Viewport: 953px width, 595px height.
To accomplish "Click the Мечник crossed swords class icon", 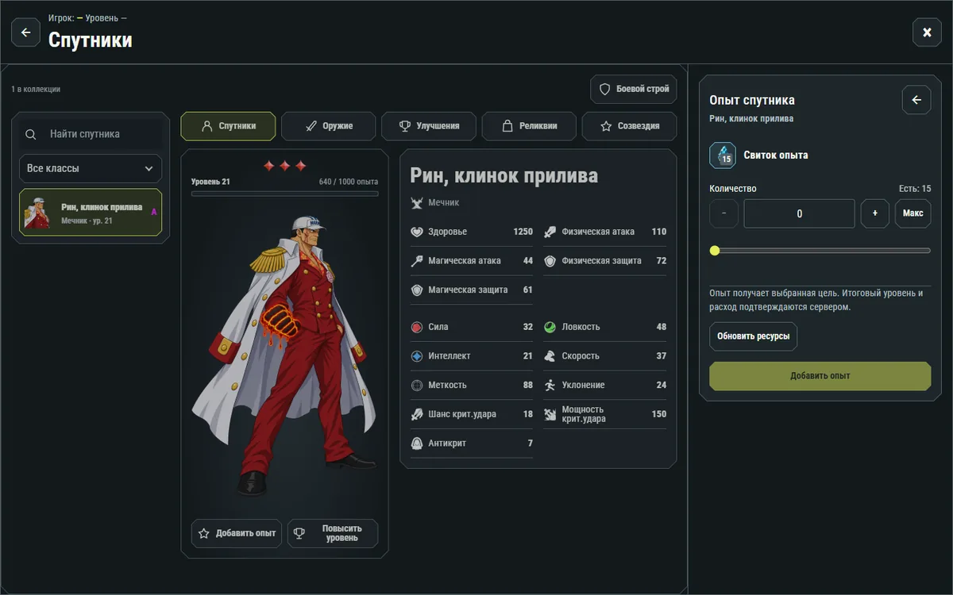I will (x=417, y=202).
